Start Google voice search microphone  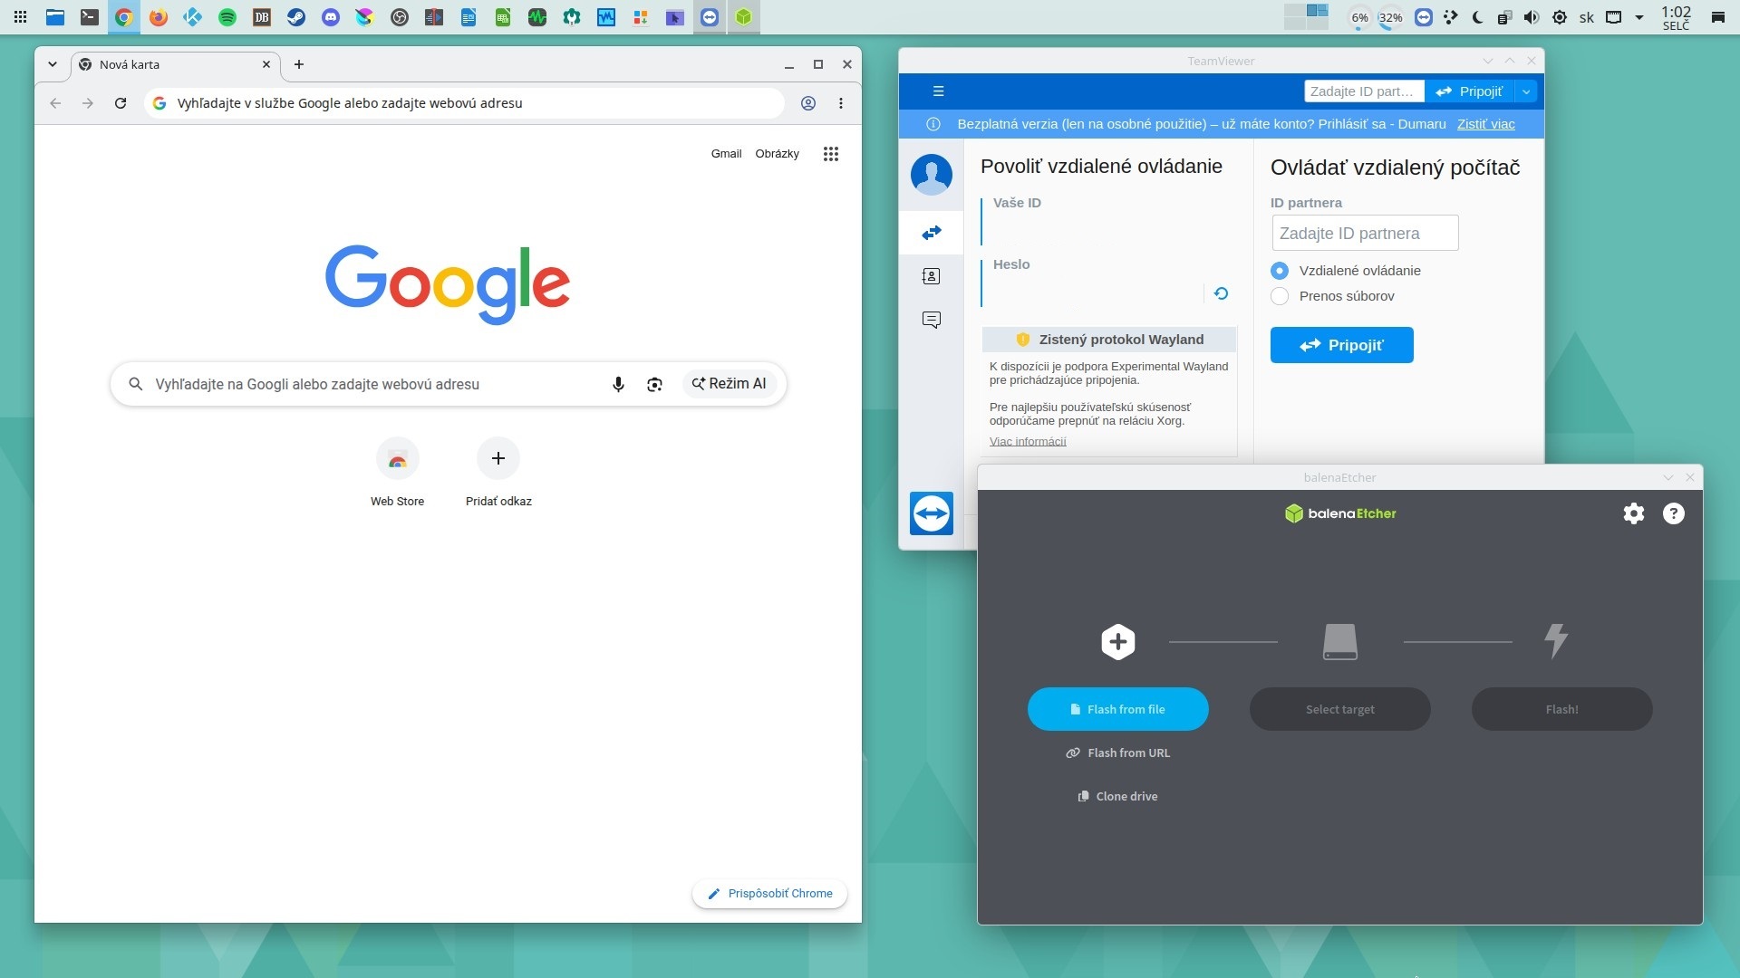point(618,384)
